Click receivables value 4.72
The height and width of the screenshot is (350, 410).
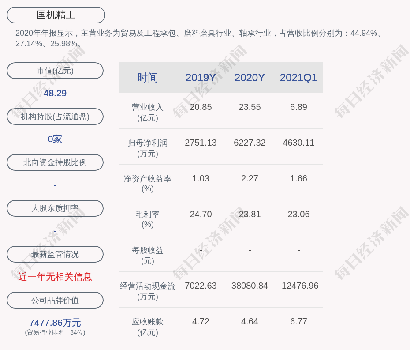(201, 321)
